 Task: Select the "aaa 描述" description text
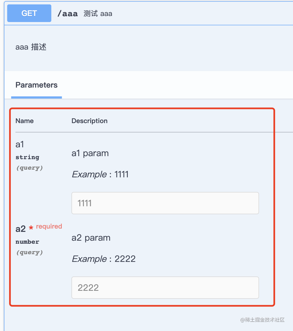(x=31, y=47)
